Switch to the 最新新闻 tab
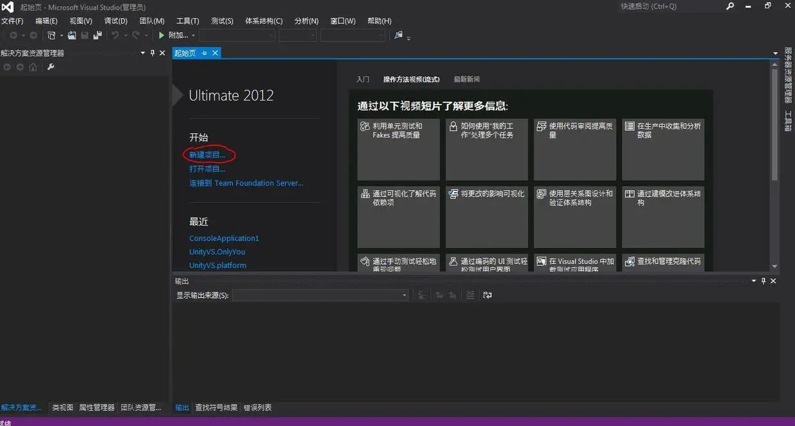Image resolution: width=795 pixels, height=426 pixels. coord(467,79)
